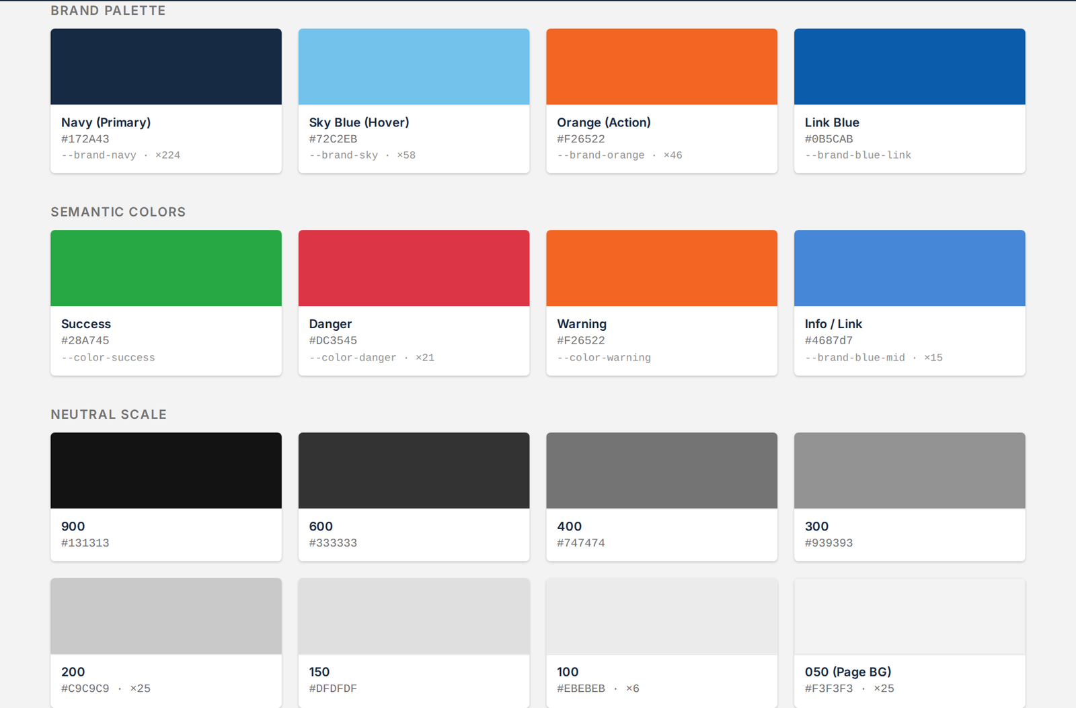Select the hex value #DC3545

[333, 341]
